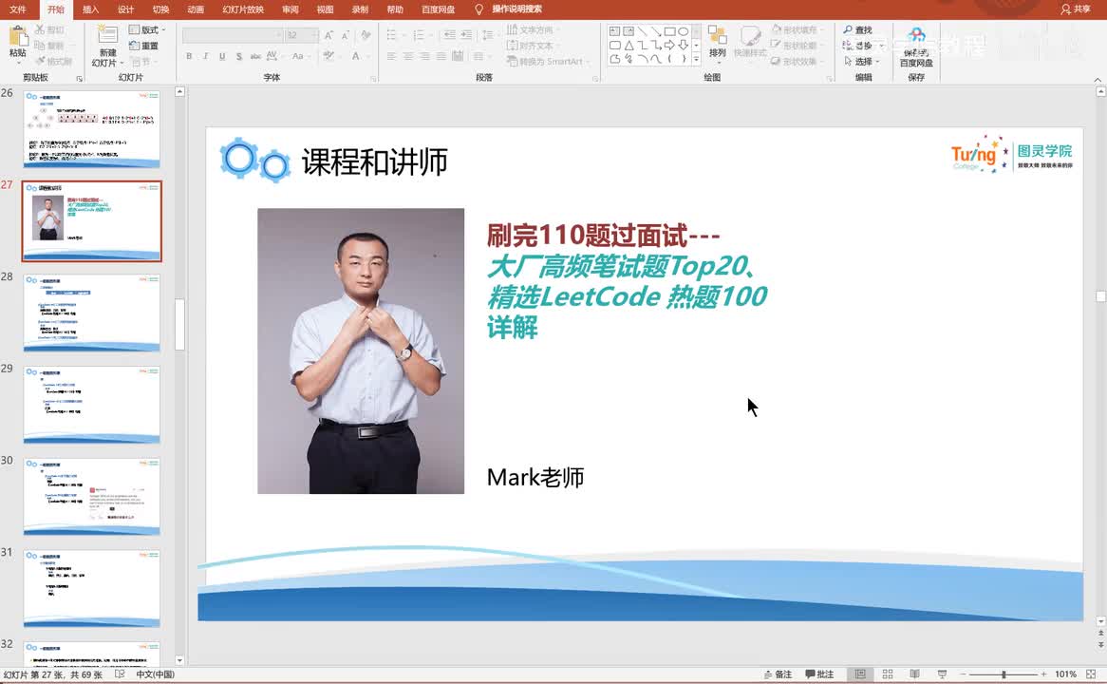Click the zoom out minus button
The image size is (1107, 684).
pyautogui.click(x=963, y=674)
